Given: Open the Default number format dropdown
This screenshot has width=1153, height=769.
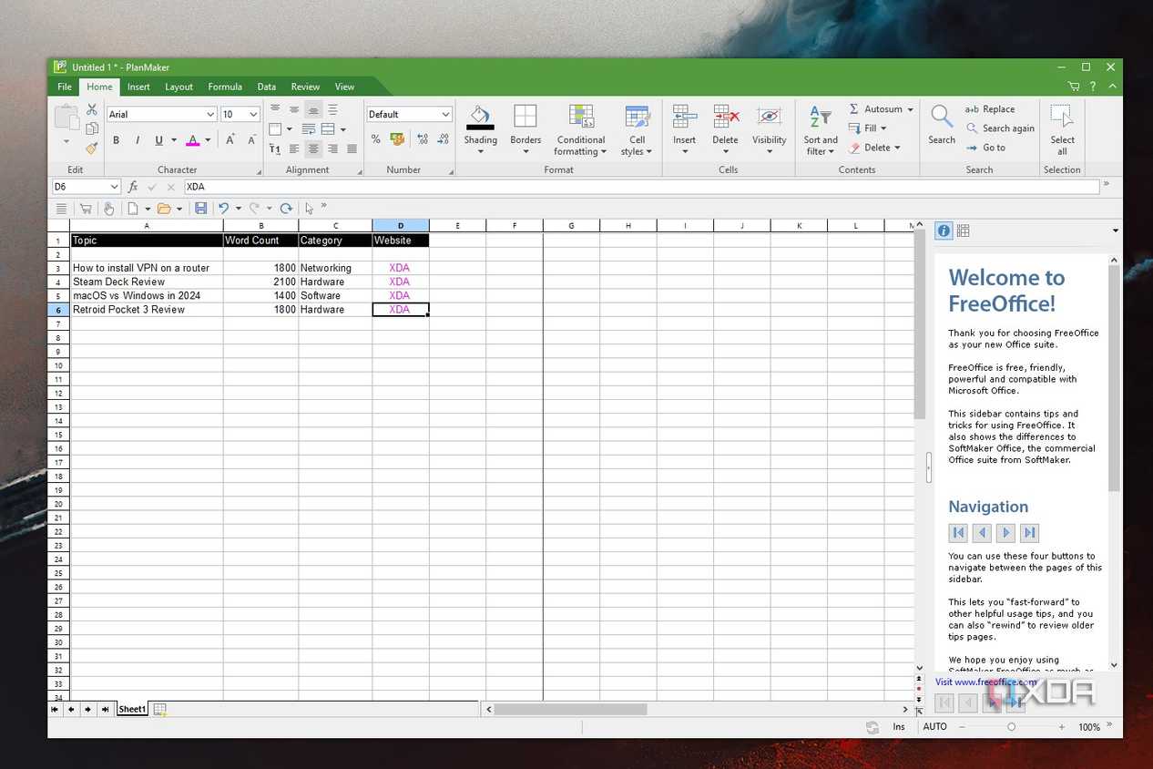Looking at the screenshot, I should pyautogui.click(x=445, y=115).
